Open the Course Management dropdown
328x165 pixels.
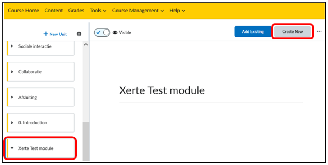click(138, 11)
